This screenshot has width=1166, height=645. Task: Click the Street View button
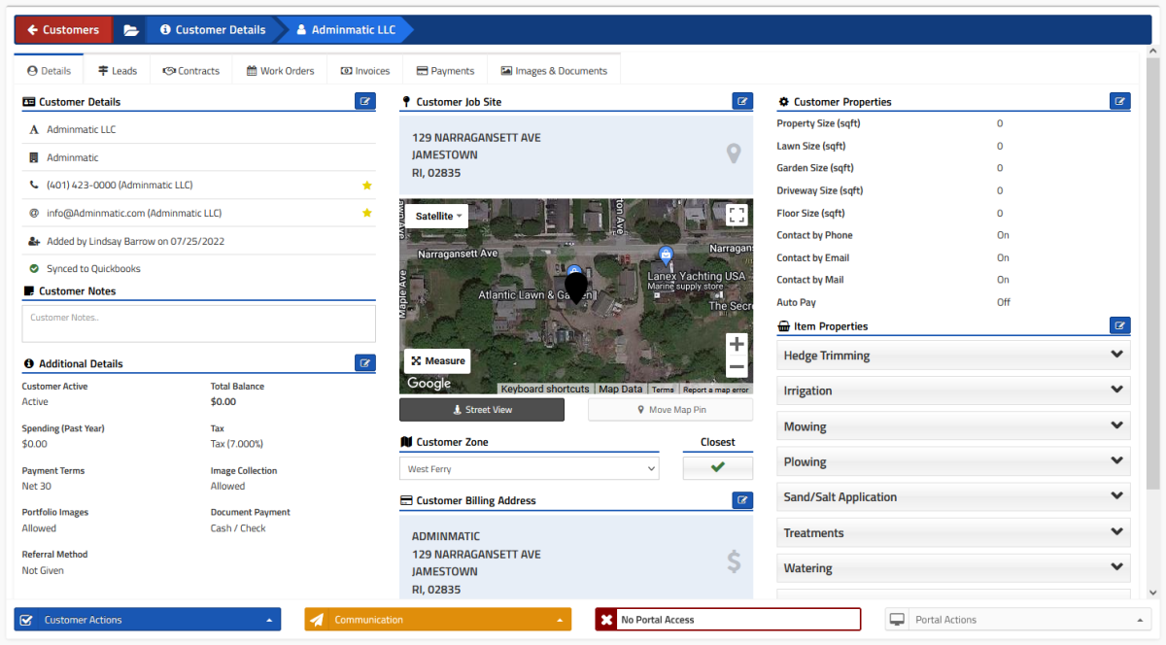pyautogui.click(x=481, y=409)
